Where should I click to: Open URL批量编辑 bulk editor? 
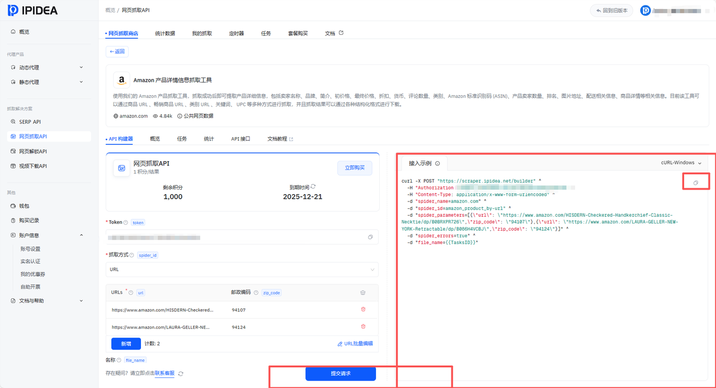(355, 344)
